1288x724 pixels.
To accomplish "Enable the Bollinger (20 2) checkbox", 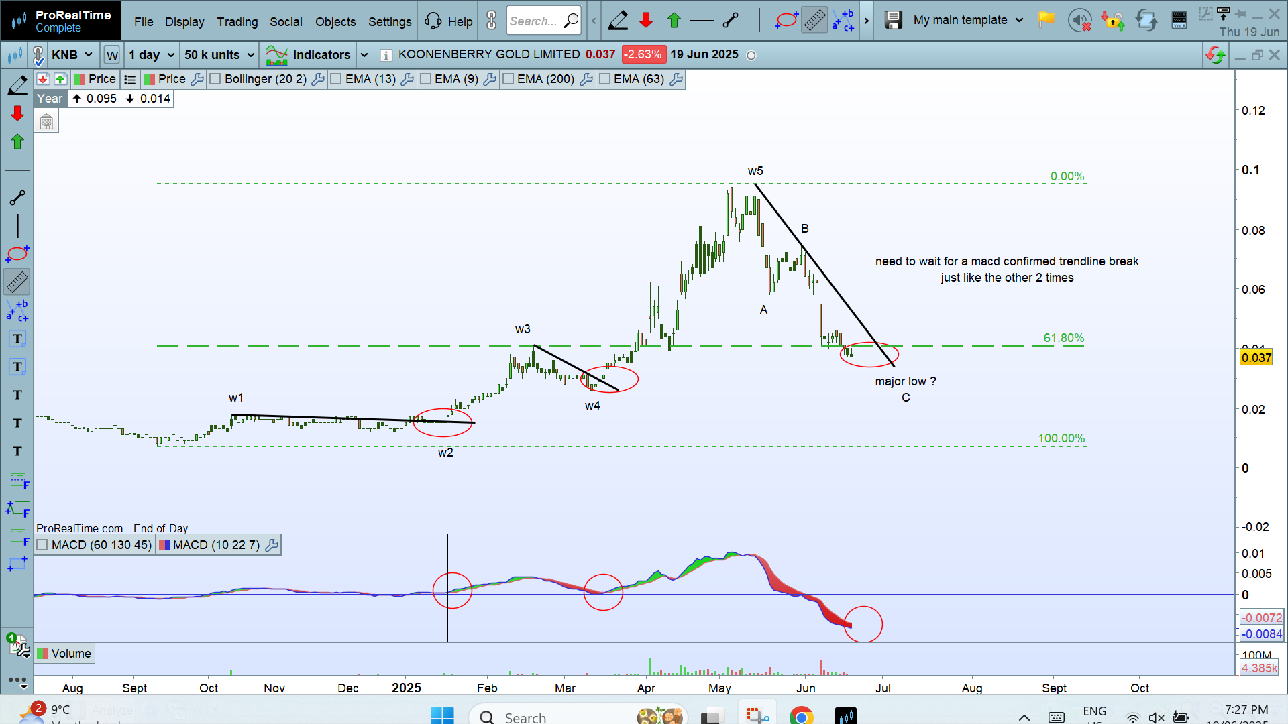I will pos(215,79).
